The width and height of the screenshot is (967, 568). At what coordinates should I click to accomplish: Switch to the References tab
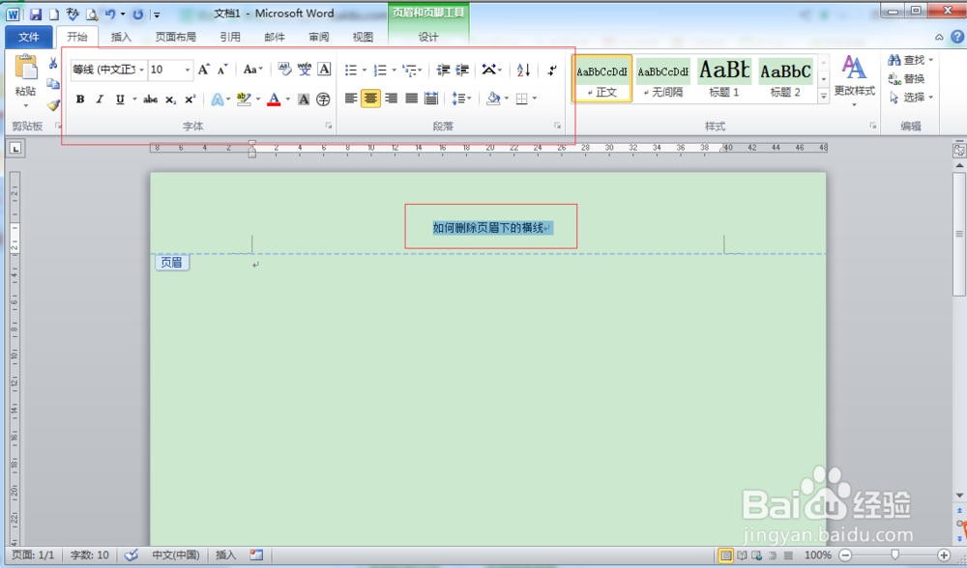coord(230,37)
